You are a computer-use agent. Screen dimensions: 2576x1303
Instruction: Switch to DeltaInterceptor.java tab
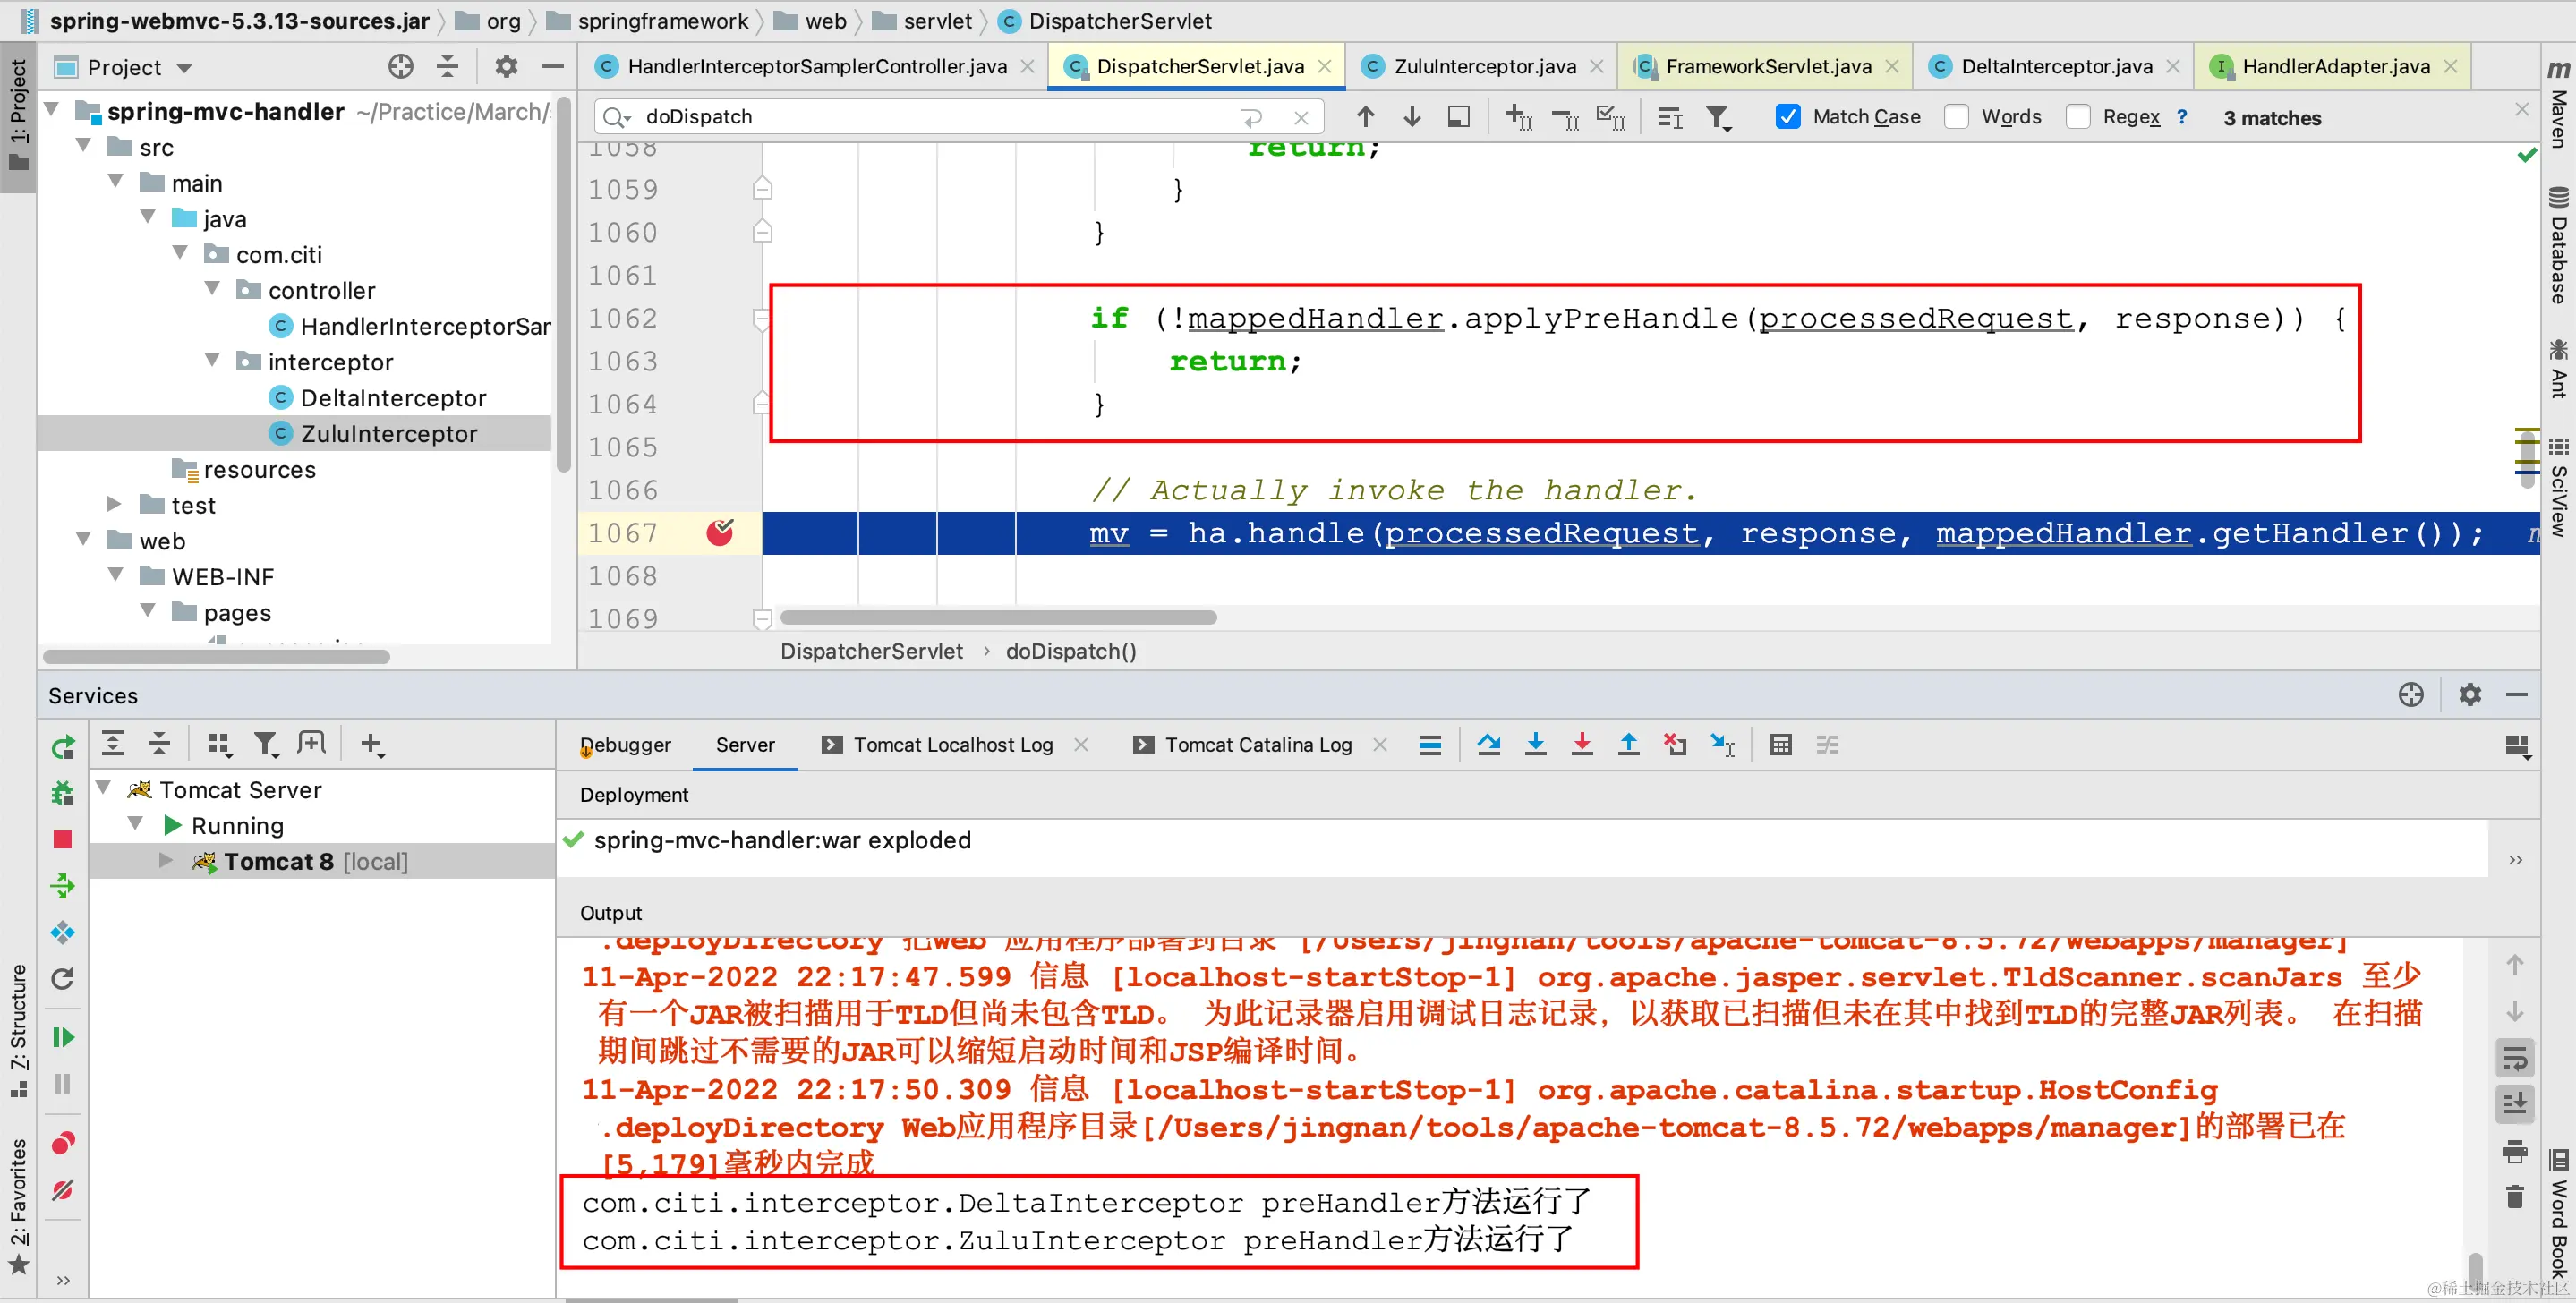click(x=2054, y=66)
